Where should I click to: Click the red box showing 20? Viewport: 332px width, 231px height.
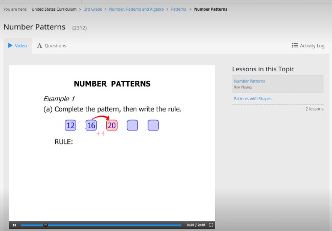tap(112, 125)
